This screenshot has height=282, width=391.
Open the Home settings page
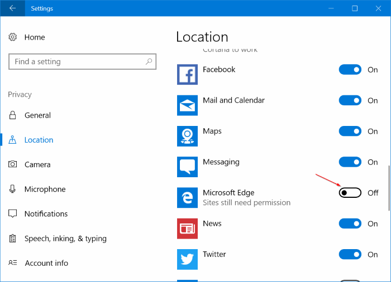(35, 37)
